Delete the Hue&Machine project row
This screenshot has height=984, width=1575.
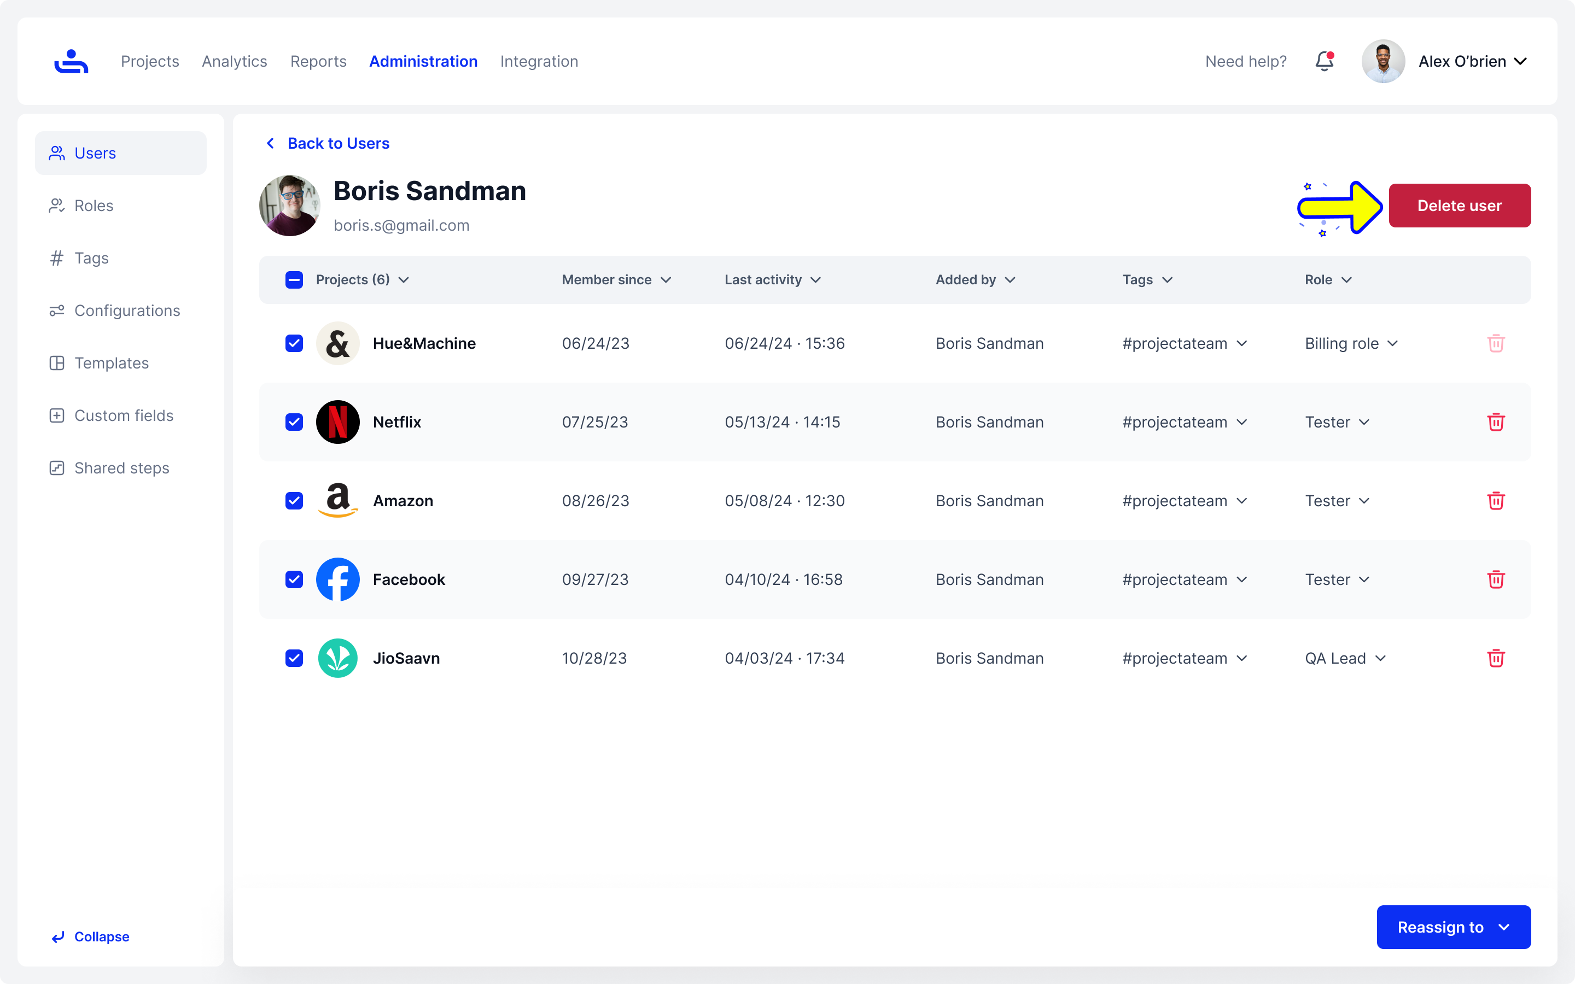point(1496,343)
